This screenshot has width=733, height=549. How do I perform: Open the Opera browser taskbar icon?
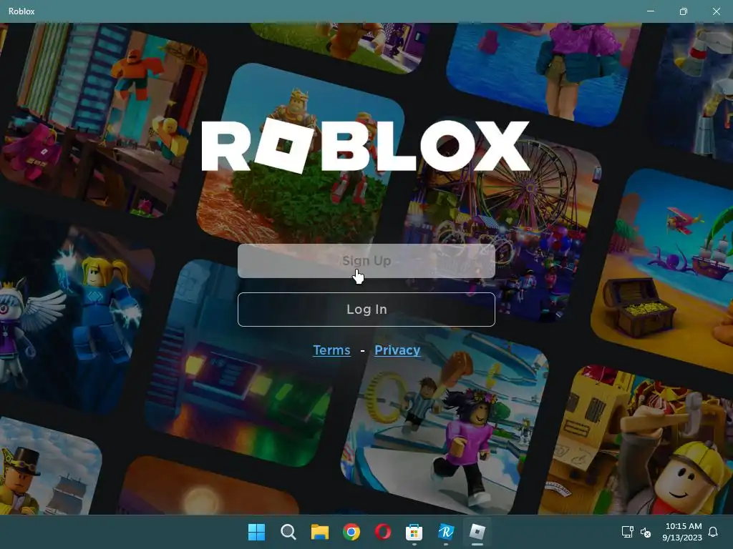point(383,532)
